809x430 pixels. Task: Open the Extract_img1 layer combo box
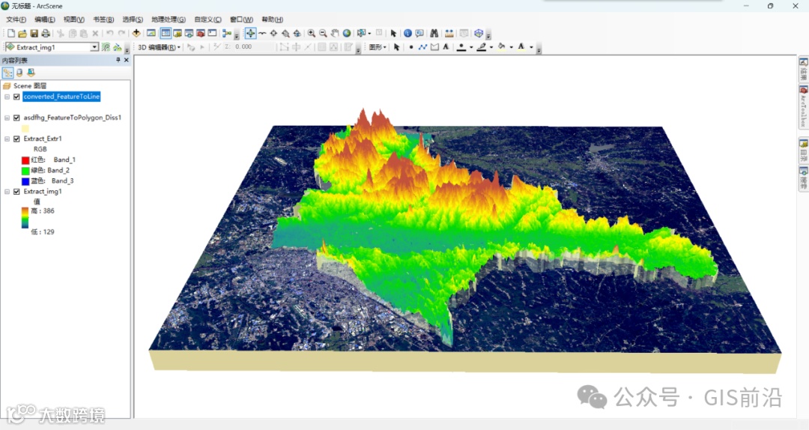click(94, 47)
